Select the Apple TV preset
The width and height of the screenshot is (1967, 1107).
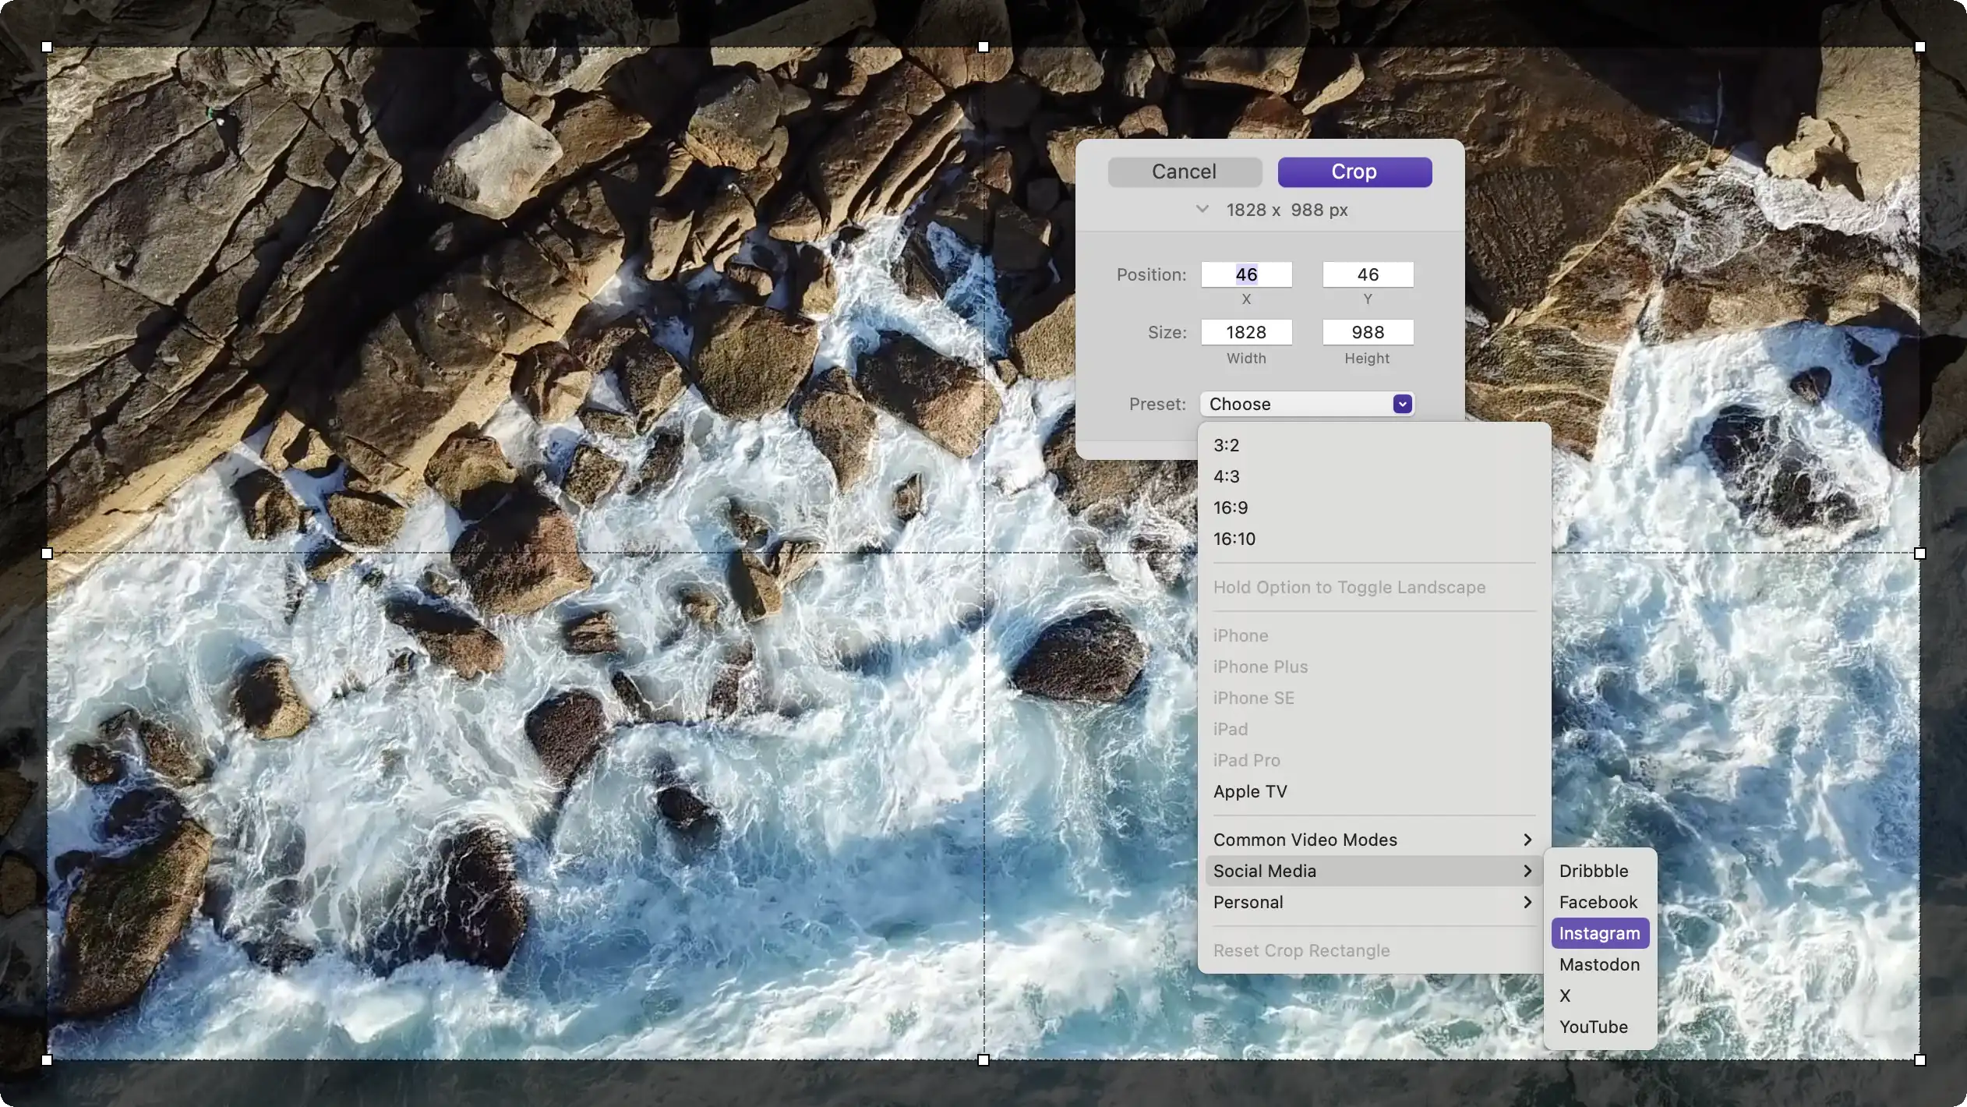point(1250,791)
